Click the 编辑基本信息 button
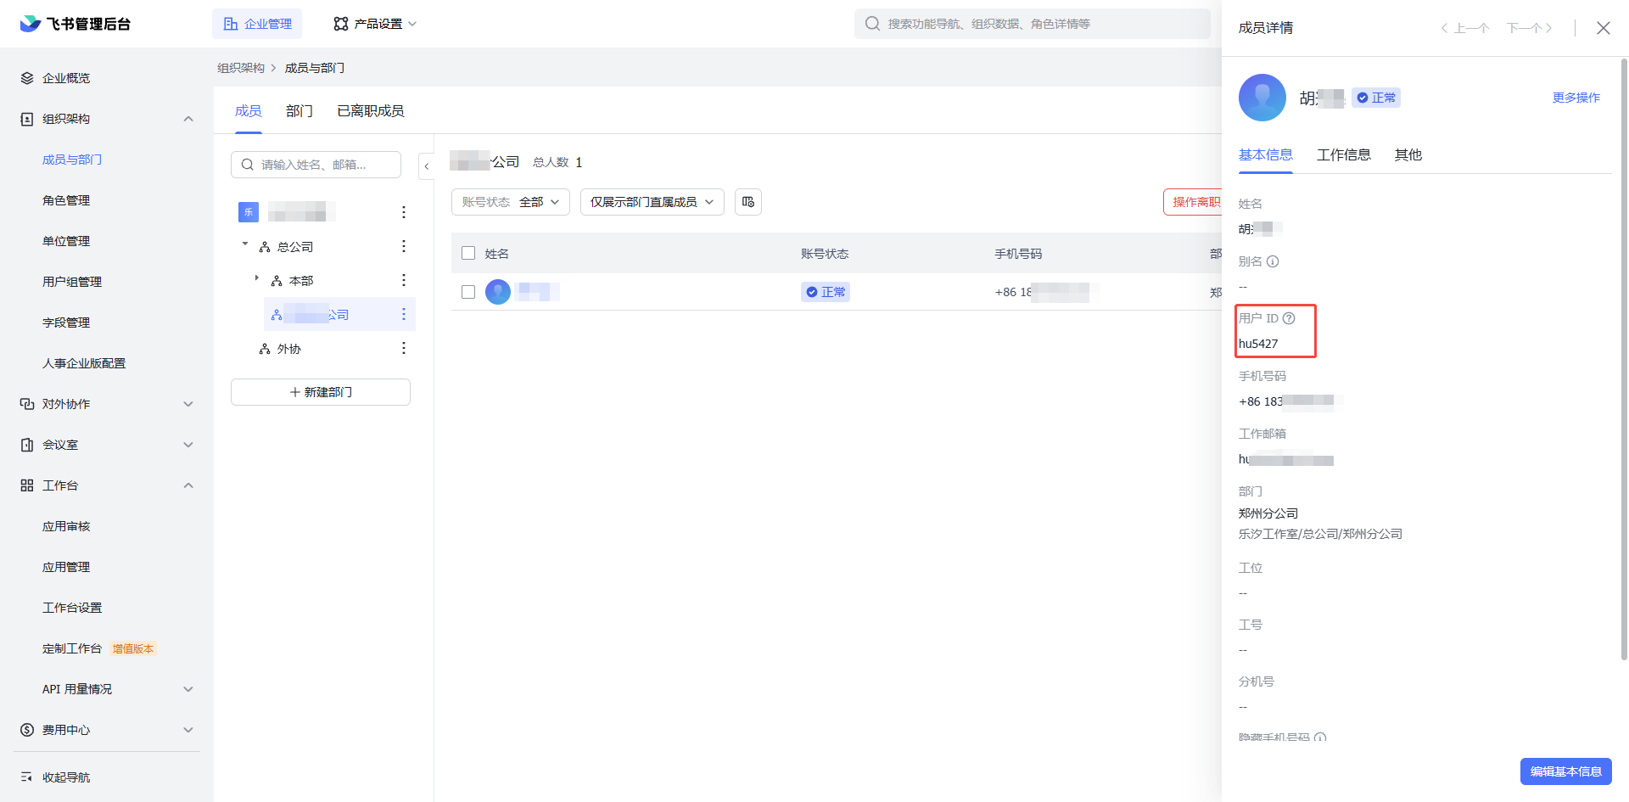 point(1565,771)
